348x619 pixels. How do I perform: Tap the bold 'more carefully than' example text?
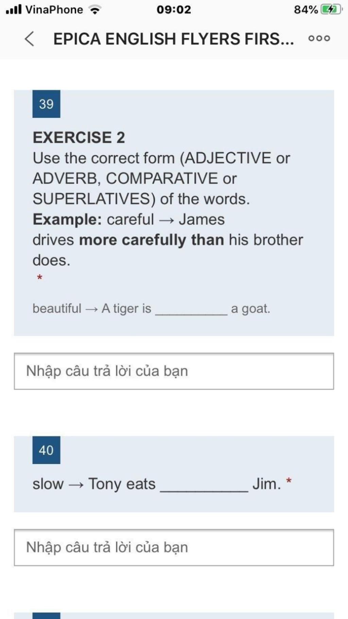click(152, 240)
